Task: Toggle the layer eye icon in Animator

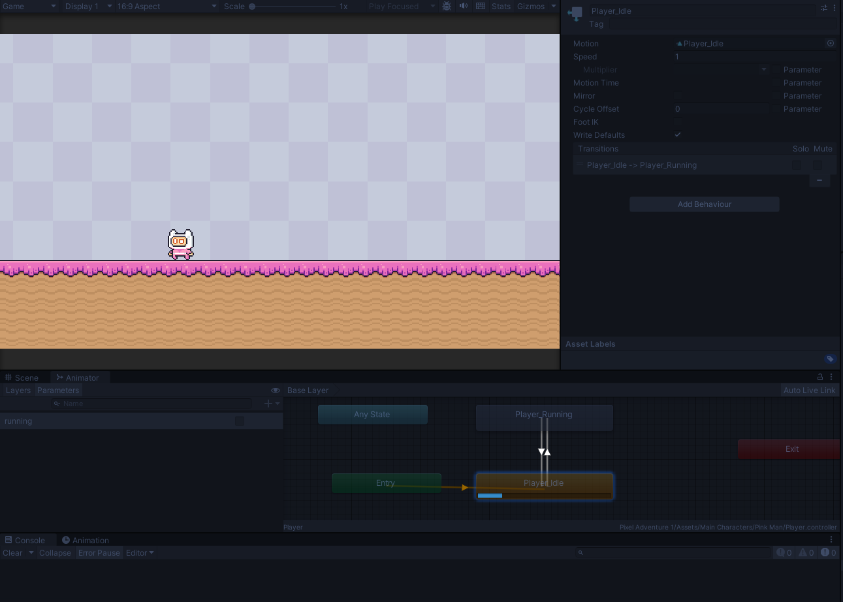Action: 275,390
